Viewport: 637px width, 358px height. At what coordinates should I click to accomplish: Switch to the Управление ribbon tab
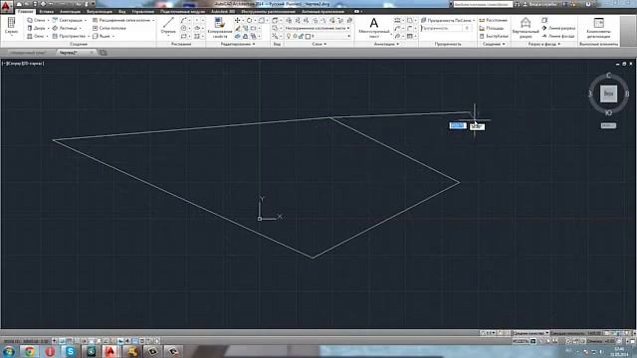(x=143, y=11)
